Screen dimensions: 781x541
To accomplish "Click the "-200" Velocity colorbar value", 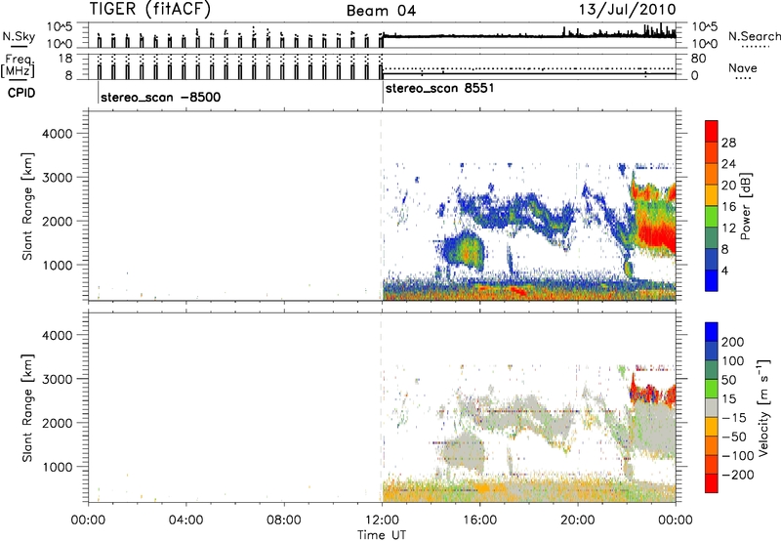I will [x=738, y=475].
